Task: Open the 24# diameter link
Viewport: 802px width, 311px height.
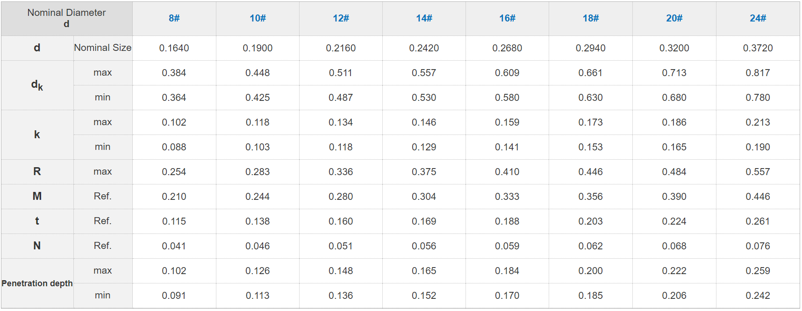Action: pos(758,18)
